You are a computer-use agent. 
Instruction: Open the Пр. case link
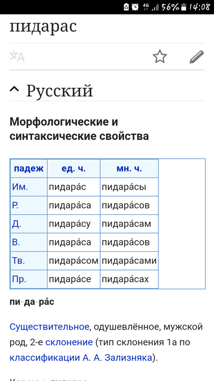[19, 279]
